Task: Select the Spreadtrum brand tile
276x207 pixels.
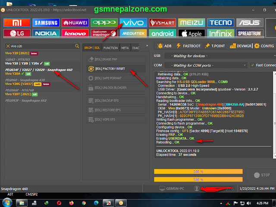Action: pyautogui.click(x=250, y=33)
